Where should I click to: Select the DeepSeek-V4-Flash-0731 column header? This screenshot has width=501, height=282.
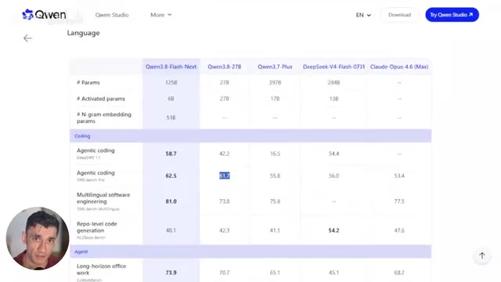(333, 67)
